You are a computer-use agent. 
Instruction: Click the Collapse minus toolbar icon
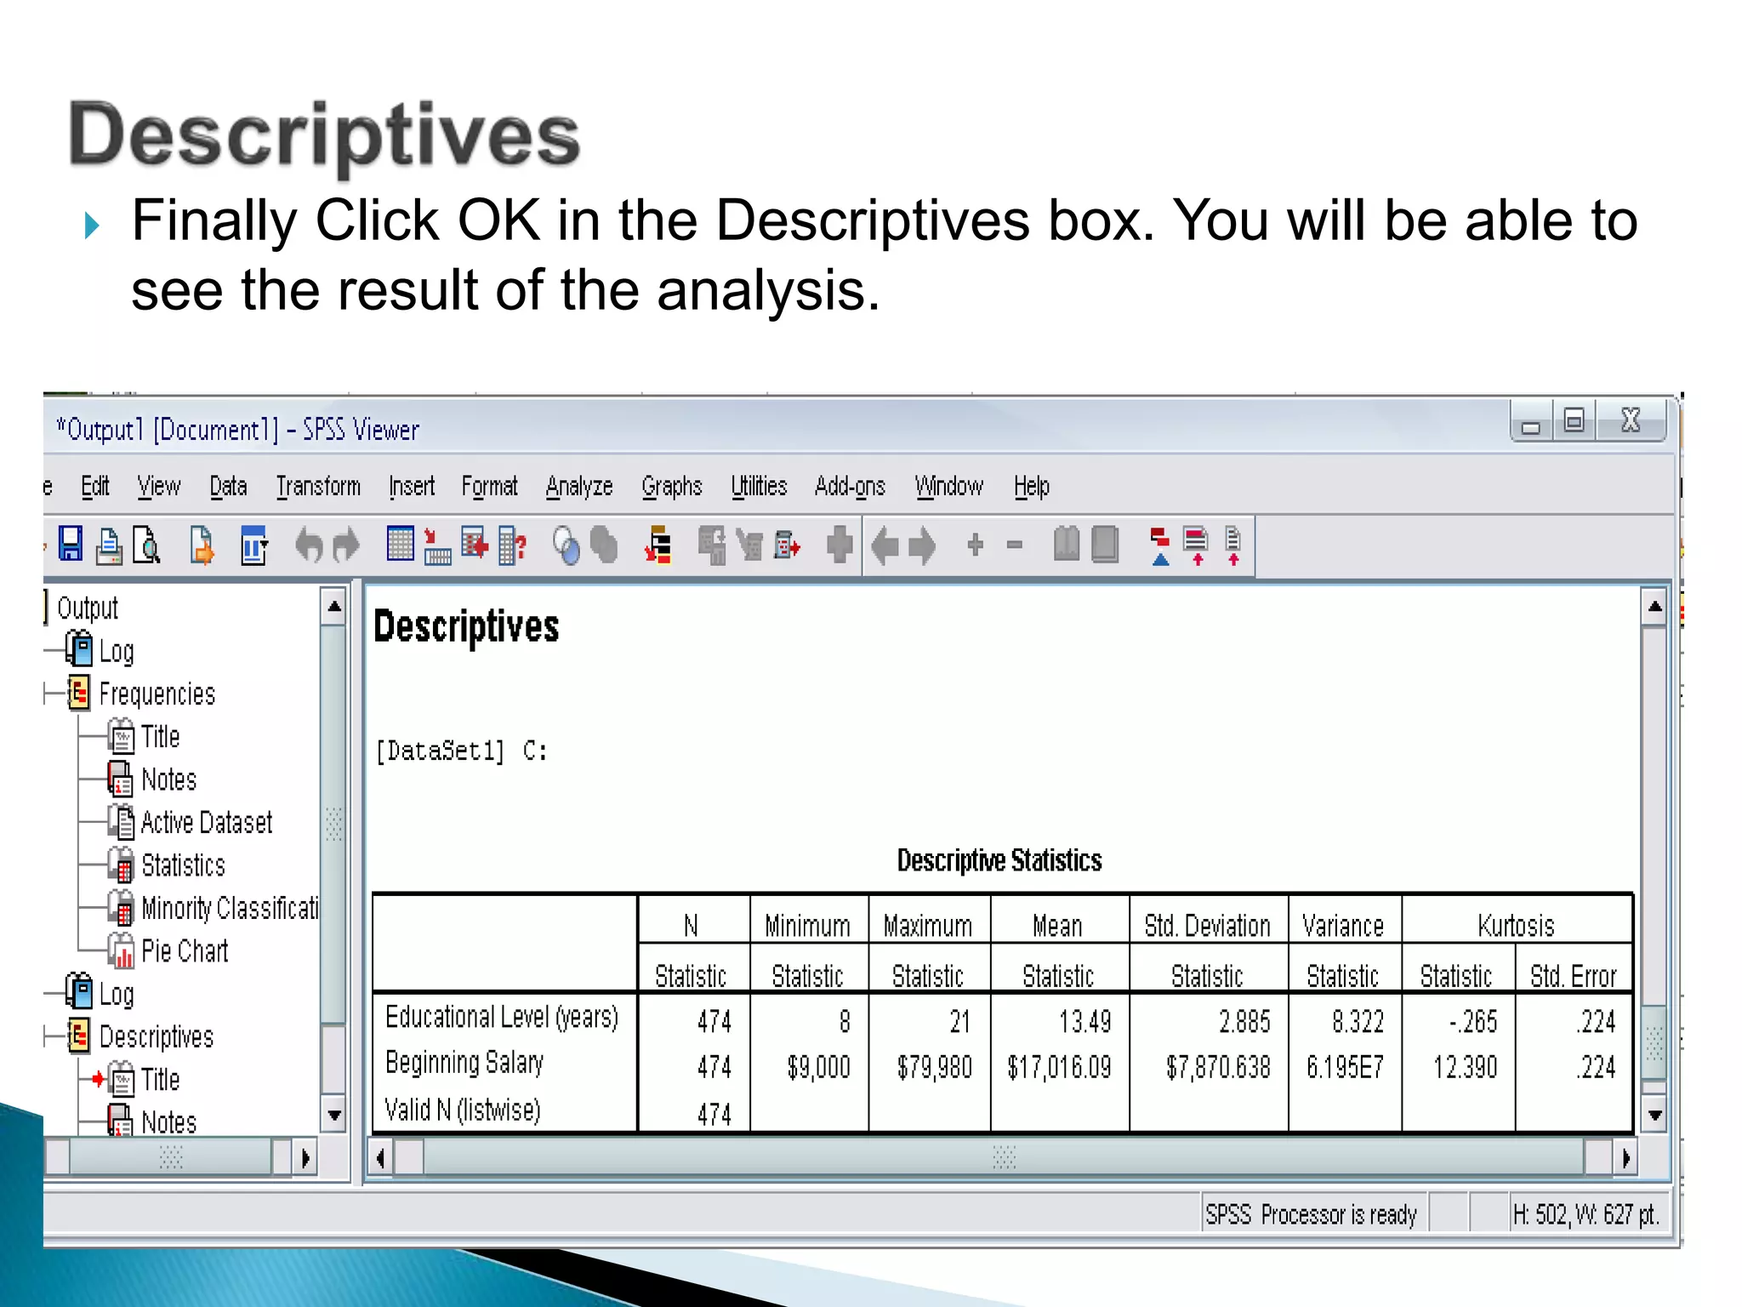point(1014,545)
